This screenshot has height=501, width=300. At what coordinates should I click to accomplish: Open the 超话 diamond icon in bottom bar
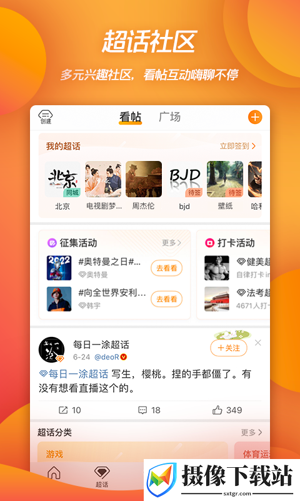point(102,477)
